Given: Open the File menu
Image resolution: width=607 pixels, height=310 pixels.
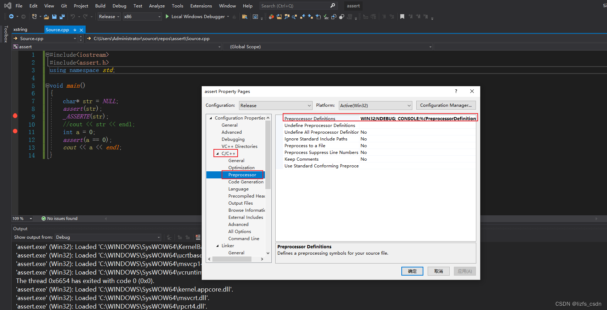Looking at the screenshot, I should coord(19,6).
